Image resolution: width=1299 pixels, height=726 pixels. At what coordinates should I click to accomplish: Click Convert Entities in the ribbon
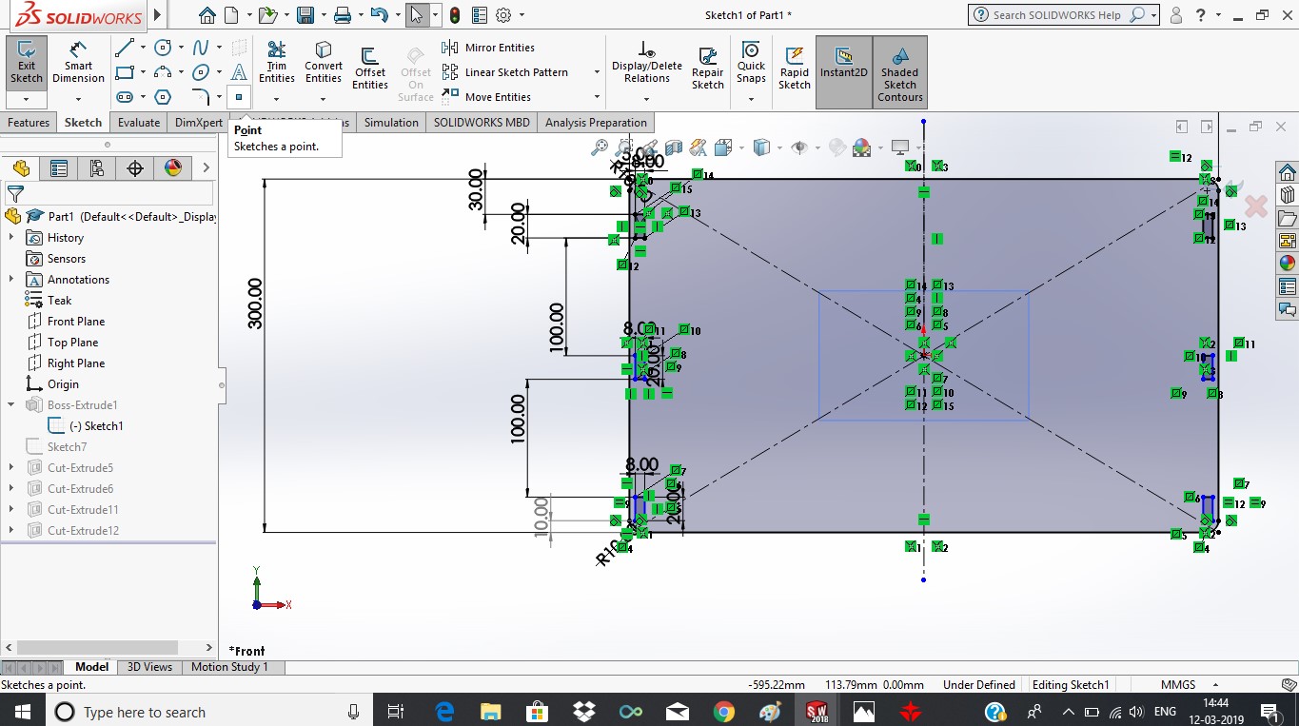pos(324,61)
